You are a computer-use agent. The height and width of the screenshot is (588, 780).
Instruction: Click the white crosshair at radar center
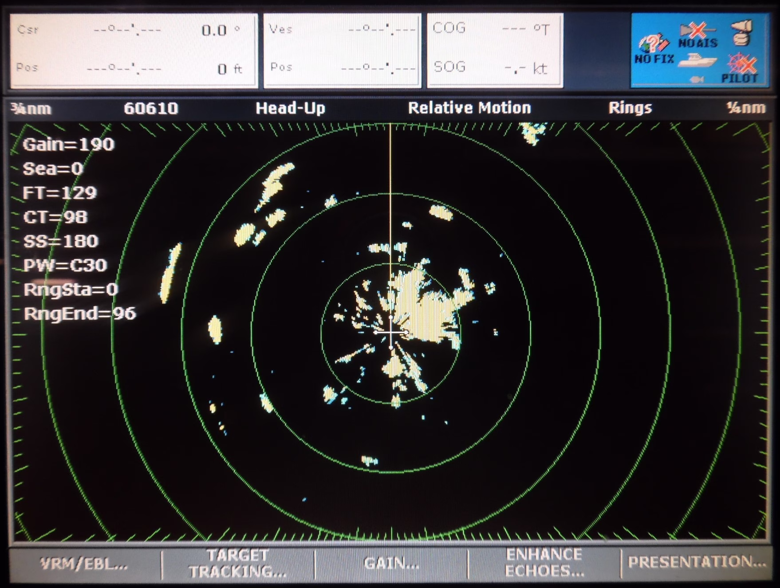tap(390, 332)
